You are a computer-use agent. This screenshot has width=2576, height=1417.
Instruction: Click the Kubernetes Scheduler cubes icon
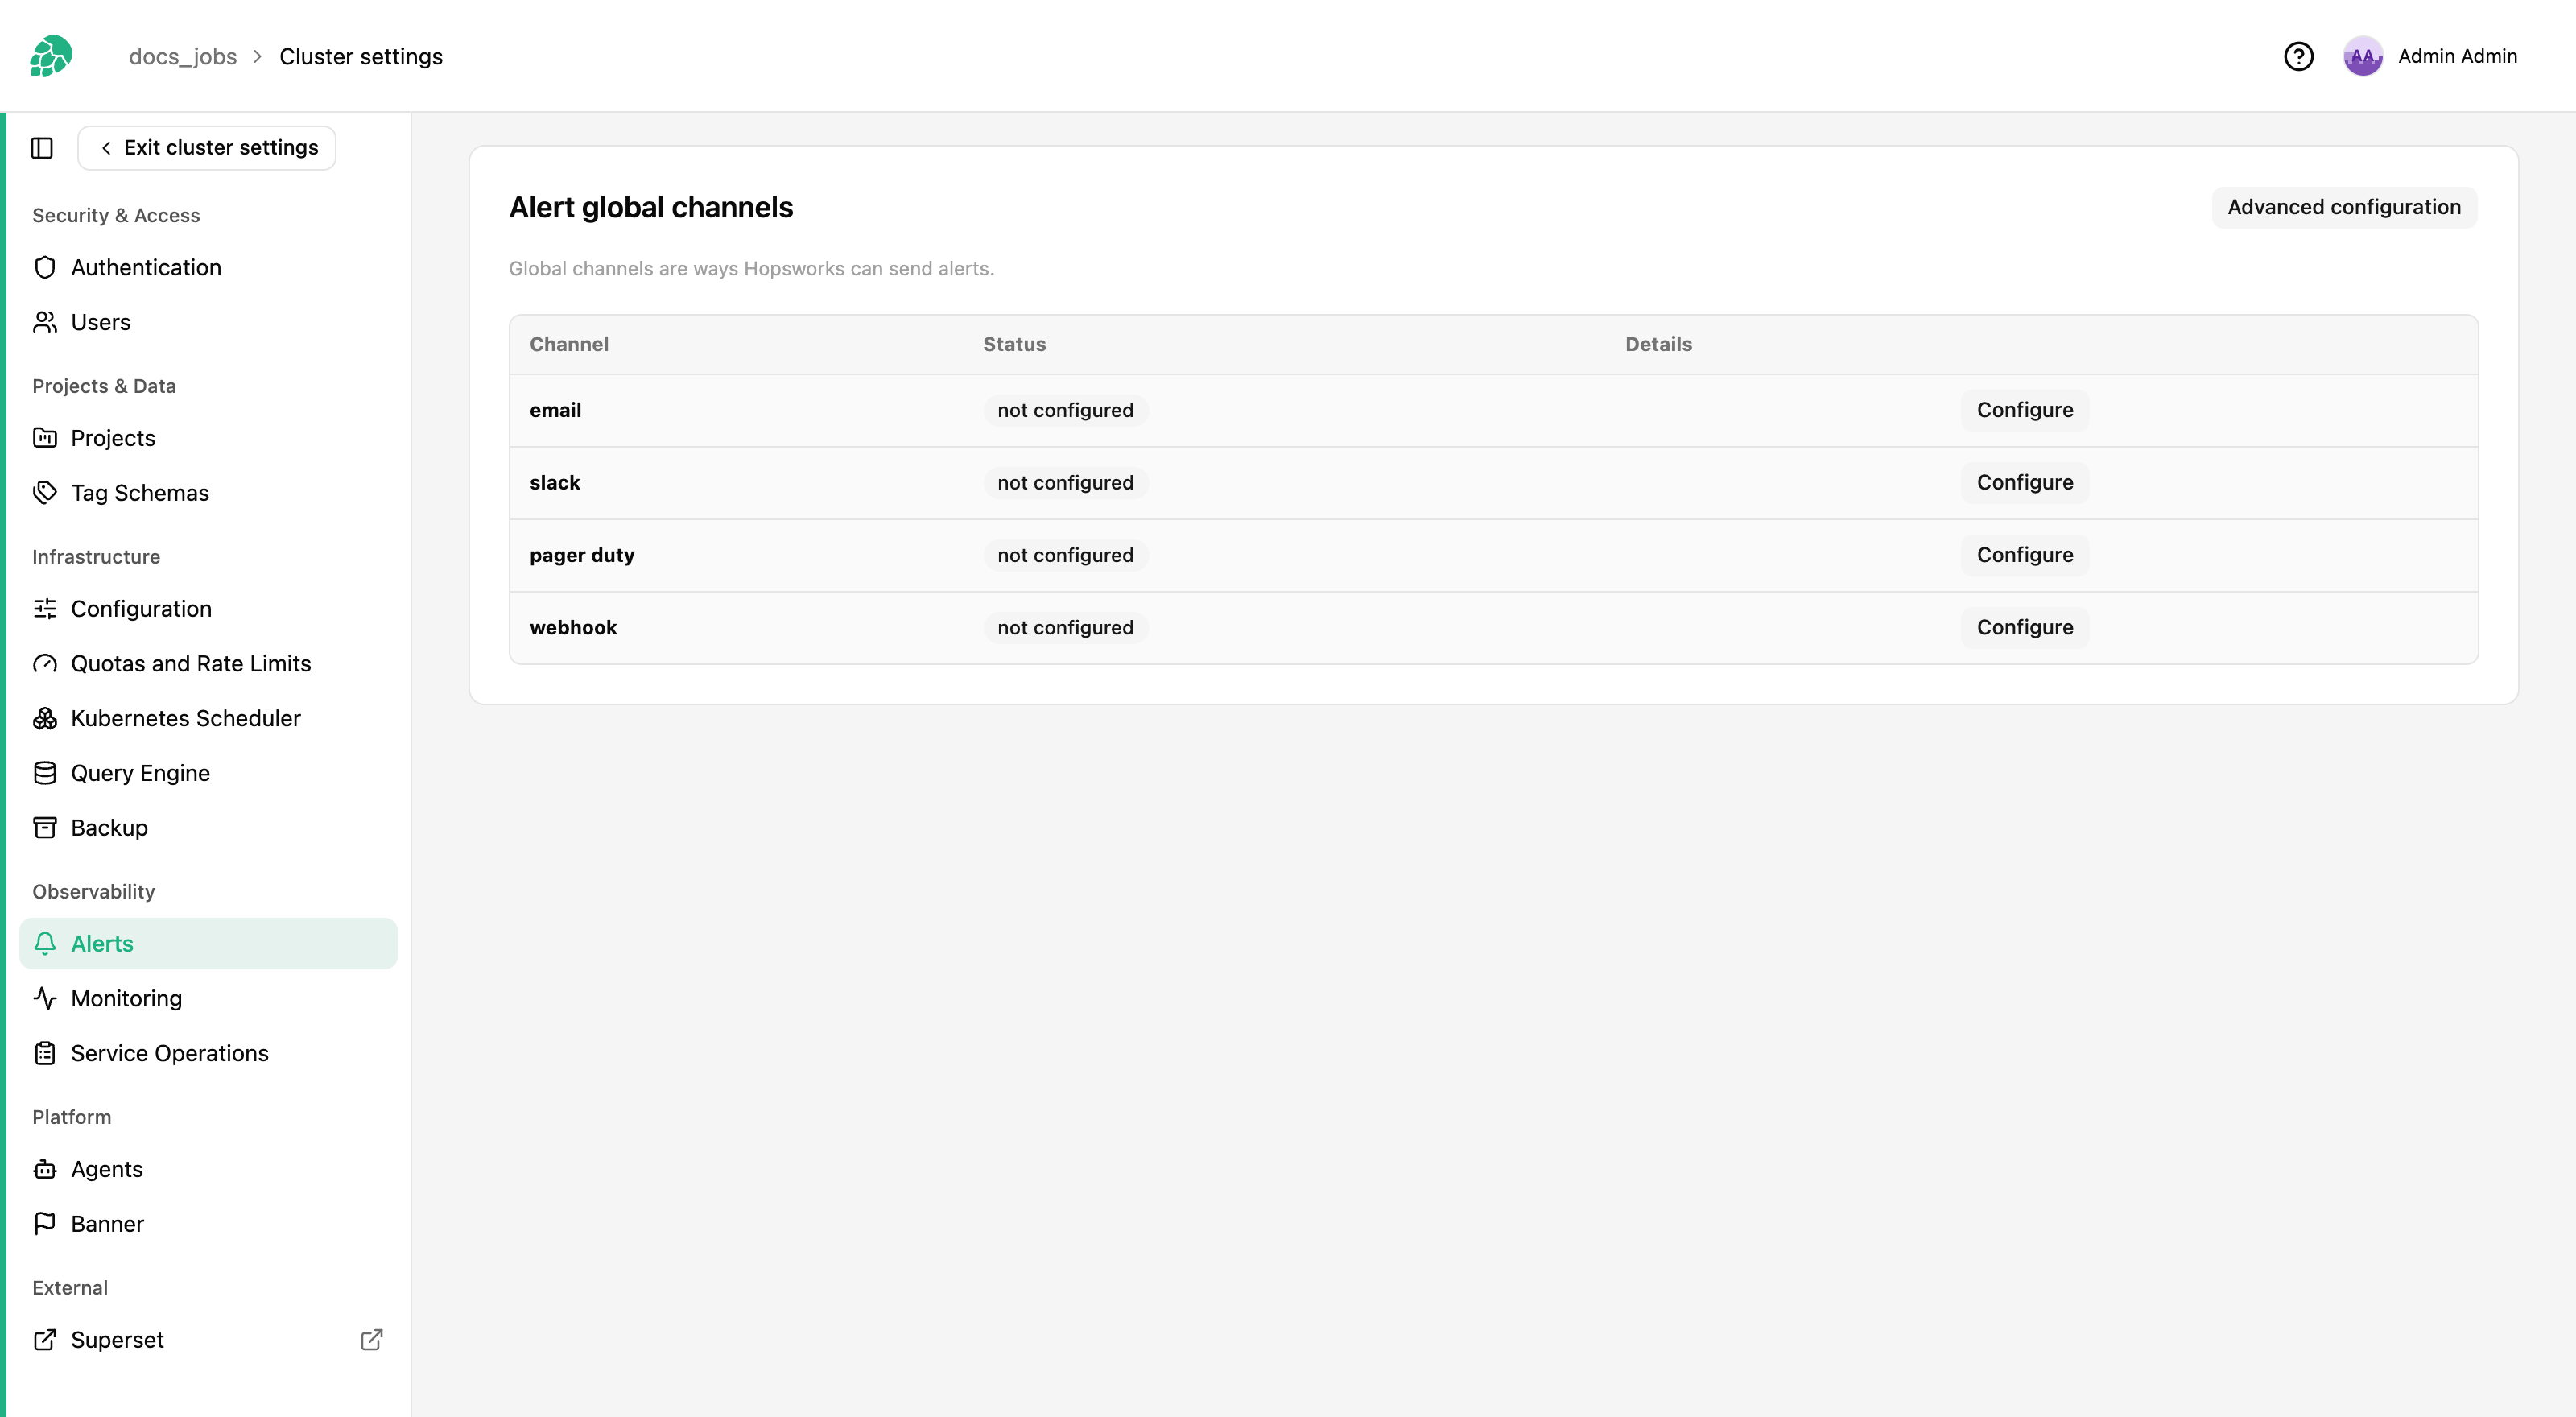[x=45, y=718]
